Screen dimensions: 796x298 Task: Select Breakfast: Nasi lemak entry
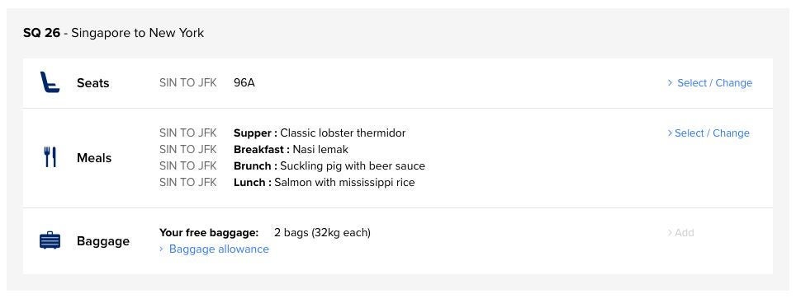tap(291, 149)
